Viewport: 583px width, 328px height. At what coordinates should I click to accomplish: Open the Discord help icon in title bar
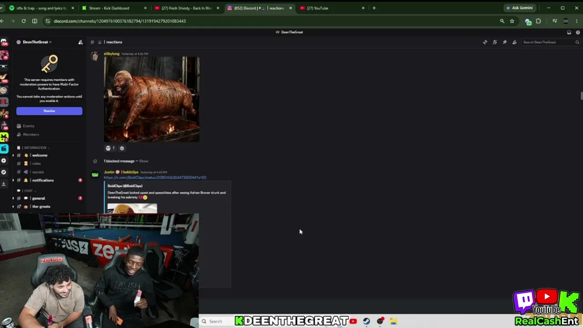click(578, 32)
